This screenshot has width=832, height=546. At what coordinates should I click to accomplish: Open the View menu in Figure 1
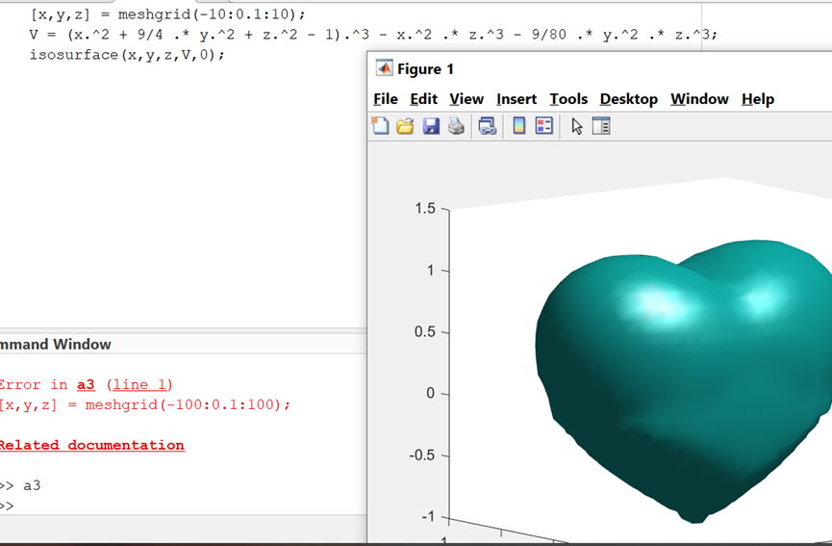(466, 99)
